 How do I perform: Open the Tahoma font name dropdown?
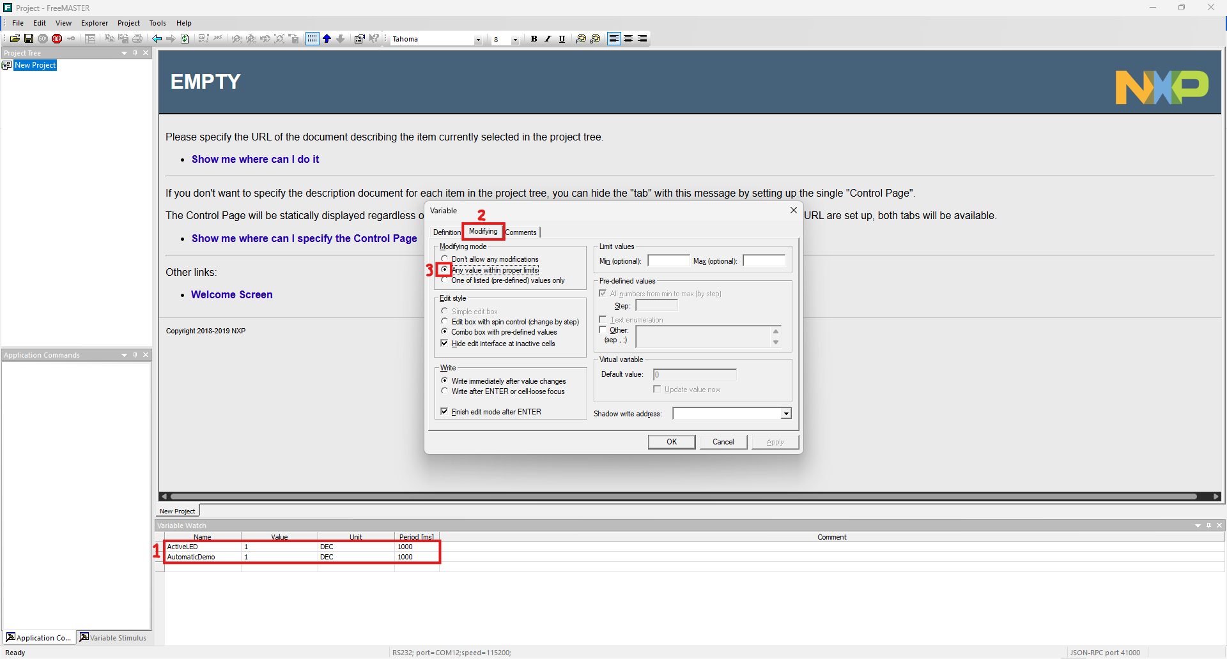coord(477,40)
